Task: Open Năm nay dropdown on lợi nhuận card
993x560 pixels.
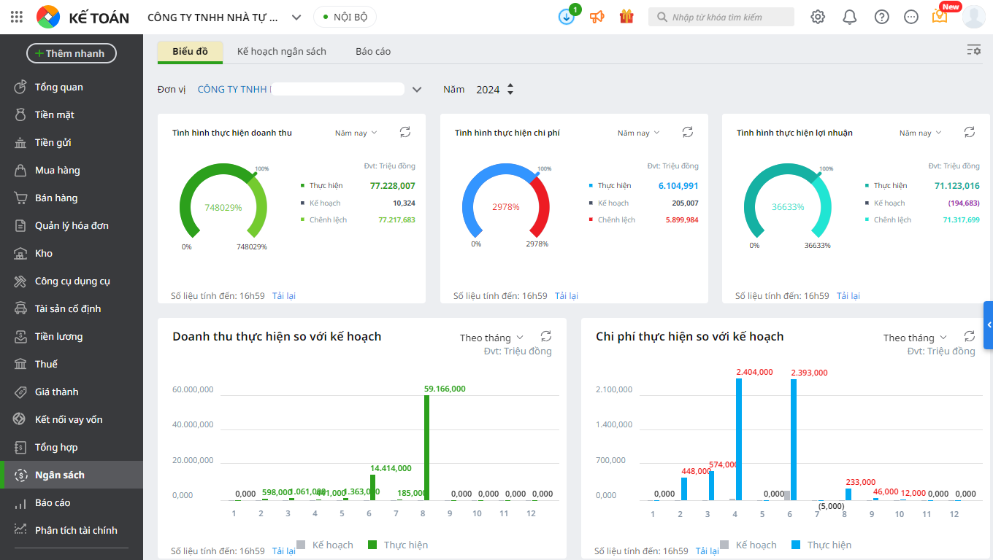Action: pos(921,133)
